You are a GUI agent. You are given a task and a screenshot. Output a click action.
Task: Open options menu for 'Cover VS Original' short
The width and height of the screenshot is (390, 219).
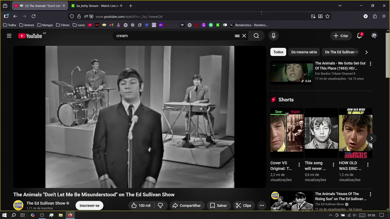(x=299, y=165)
